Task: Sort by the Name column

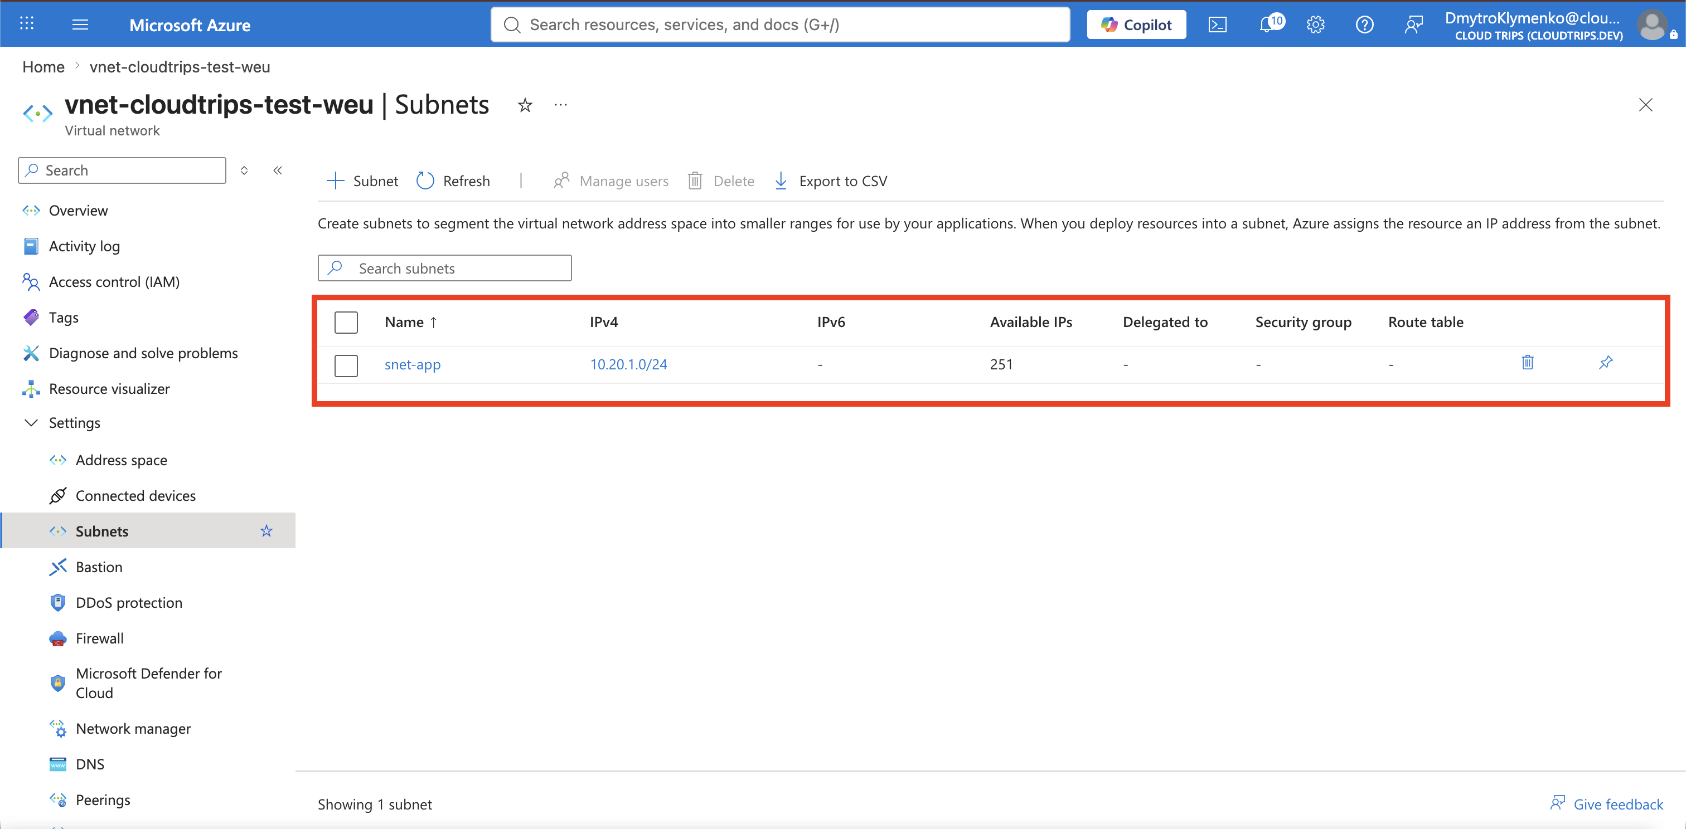Action: (x=411, y=323)
